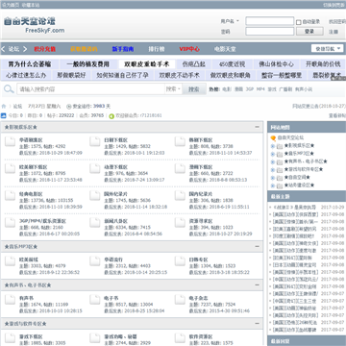This screenshot has width=346, height=346.
Task: Click the hot search keyword MP4
Action: [260, 89]
